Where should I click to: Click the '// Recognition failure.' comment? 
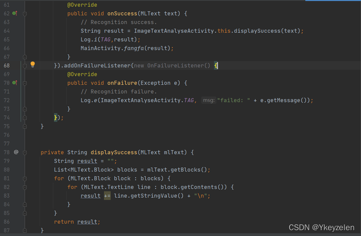tap(119, 92)
